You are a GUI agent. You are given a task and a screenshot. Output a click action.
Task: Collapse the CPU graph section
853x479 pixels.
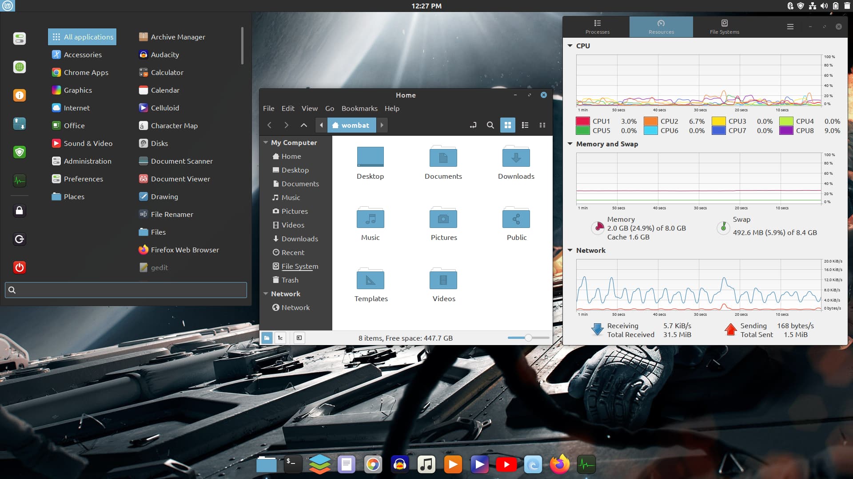pos(570,46)
